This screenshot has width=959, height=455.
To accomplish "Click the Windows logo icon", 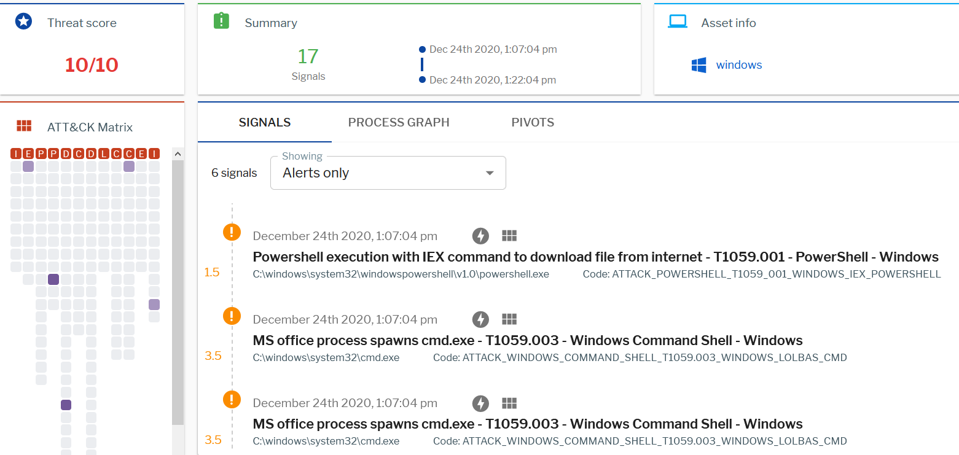I will point(699,65).
